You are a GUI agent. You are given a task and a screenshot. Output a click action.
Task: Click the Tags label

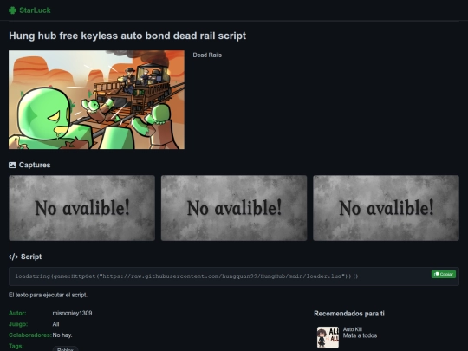point(16,346)
